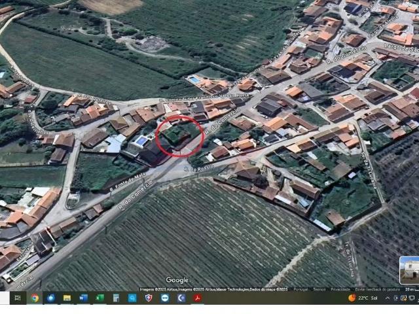Open Microsoft Edge from the taskbar
Viewport: 419px width, 314px height.
click(x=50, y=298)
